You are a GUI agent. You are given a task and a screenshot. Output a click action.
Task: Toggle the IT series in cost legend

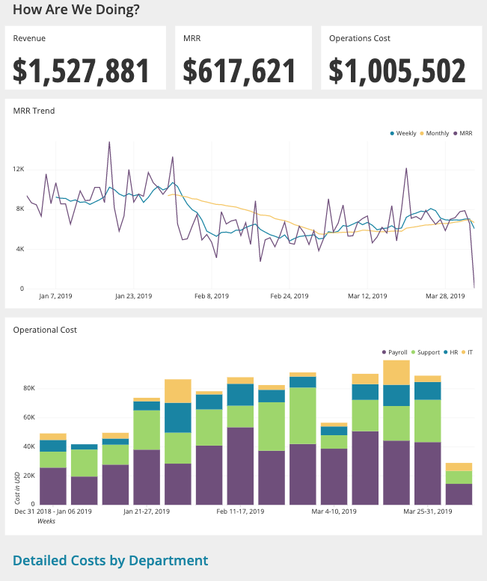coord(467,352)
